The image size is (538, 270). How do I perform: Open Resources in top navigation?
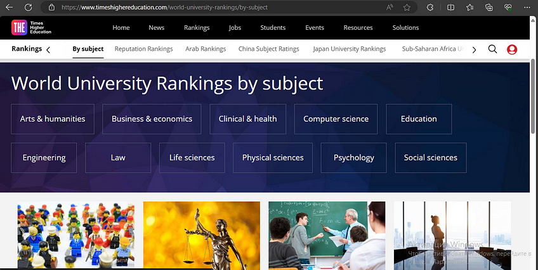point(358,28)
